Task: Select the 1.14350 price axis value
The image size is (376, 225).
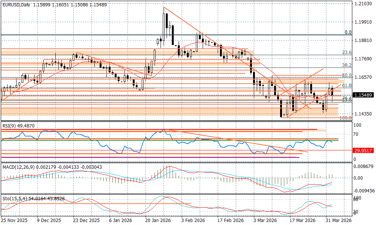Action: (364, 114)
